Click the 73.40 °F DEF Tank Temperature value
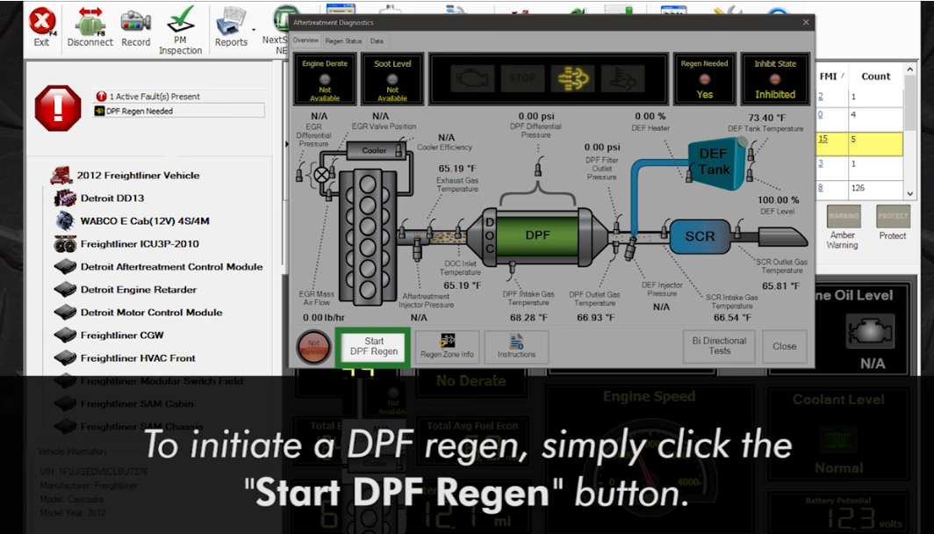The image size is (934, 534). click(x=766, y=118)
